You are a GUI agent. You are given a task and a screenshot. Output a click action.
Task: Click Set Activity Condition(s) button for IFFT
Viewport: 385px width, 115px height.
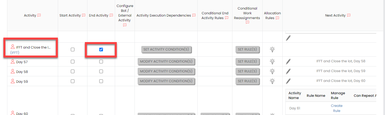(166, 49)
